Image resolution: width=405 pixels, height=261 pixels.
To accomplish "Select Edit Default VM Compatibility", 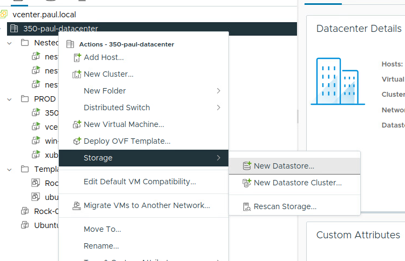I will (139, 182).
